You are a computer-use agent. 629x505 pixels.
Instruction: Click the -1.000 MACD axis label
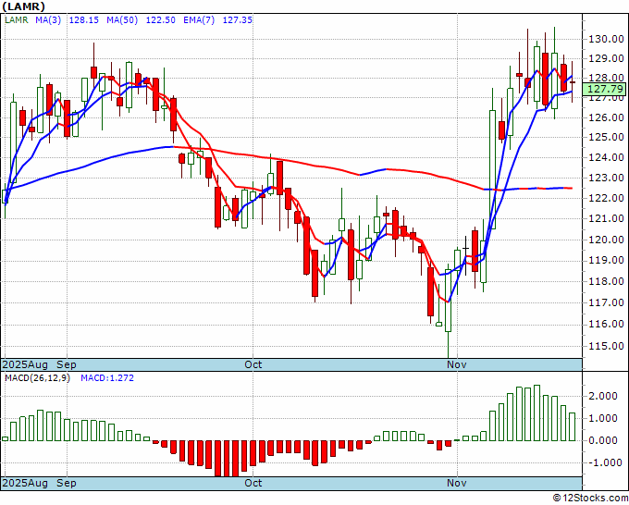coord(603,462)
